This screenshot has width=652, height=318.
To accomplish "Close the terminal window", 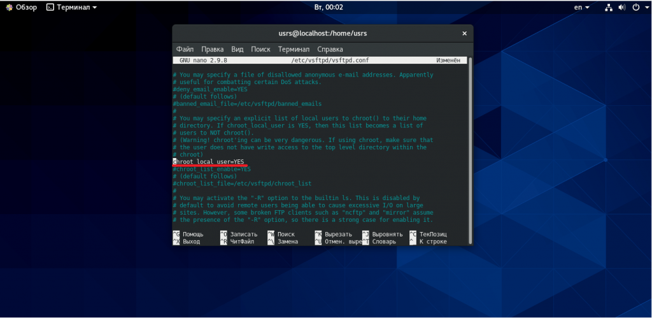I will pyautogui.click(x=464, y=33).
